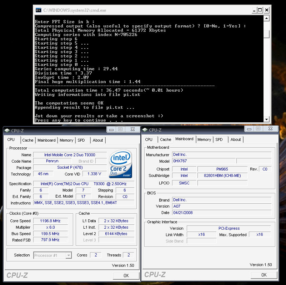286x285 pixels.
Task: Close the cmd.exe window
Action: [266, 10]
